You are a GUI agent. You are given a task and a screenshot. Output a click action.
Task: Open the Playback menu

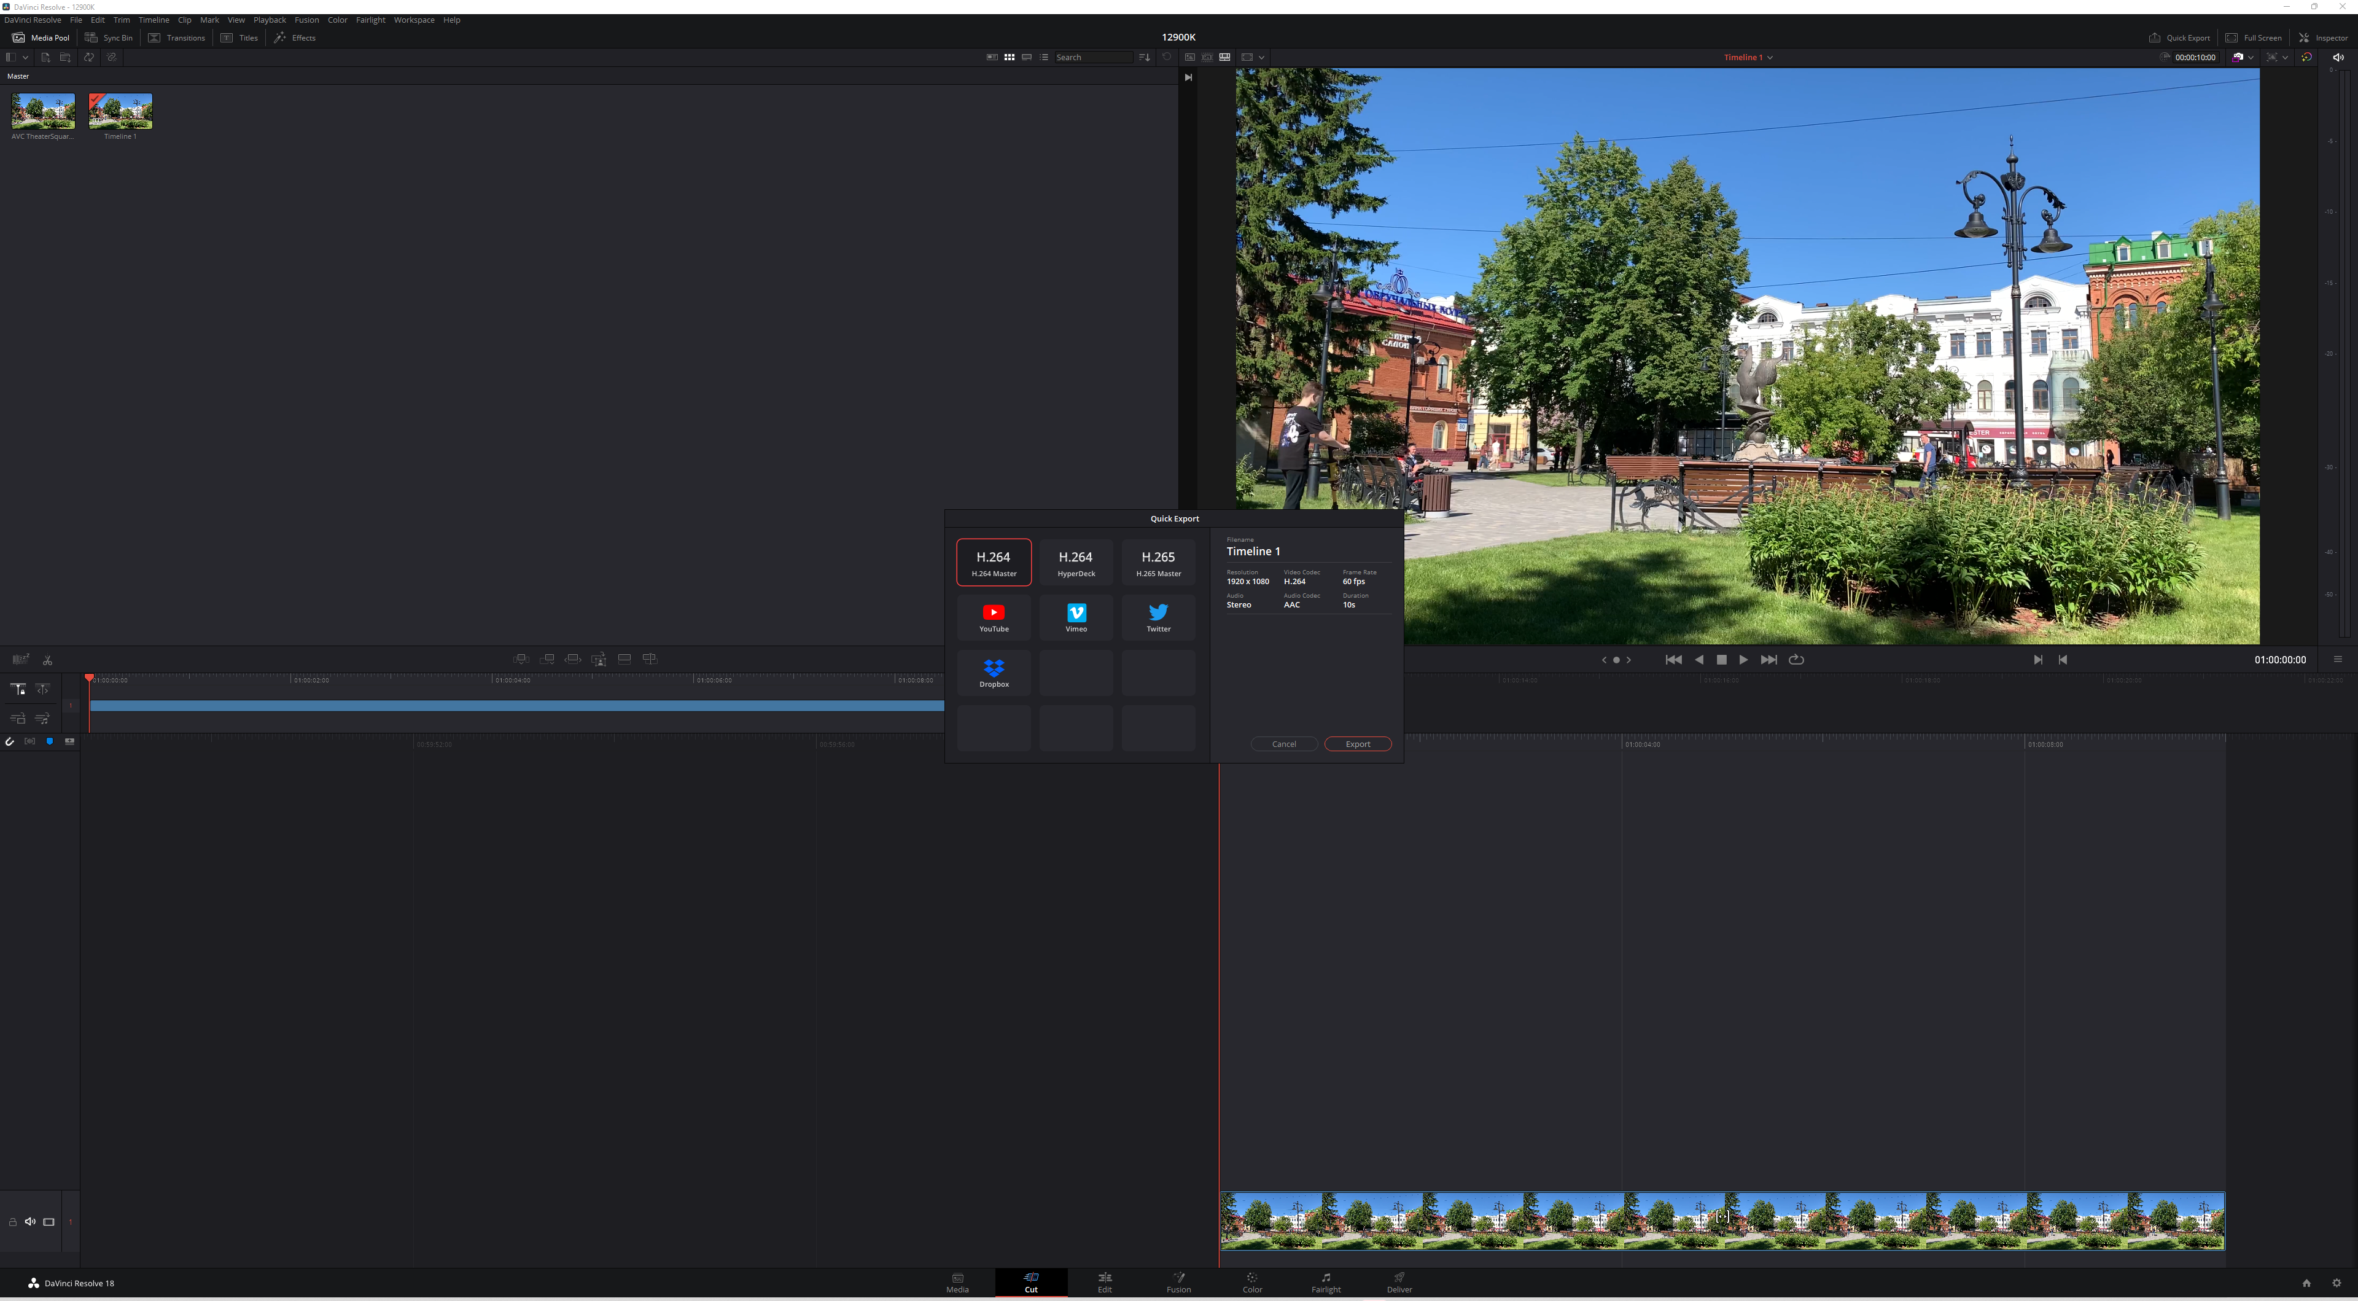269,19
